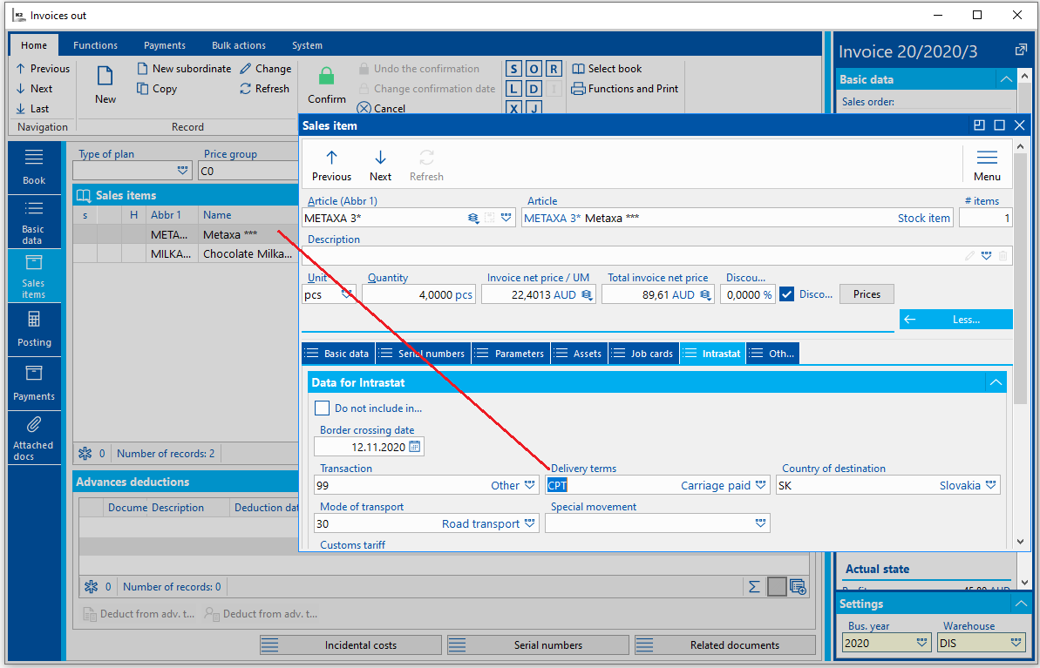The image size is (1040, 668).
Task: Click the R boxed letter icon
Action: (554, 69)
